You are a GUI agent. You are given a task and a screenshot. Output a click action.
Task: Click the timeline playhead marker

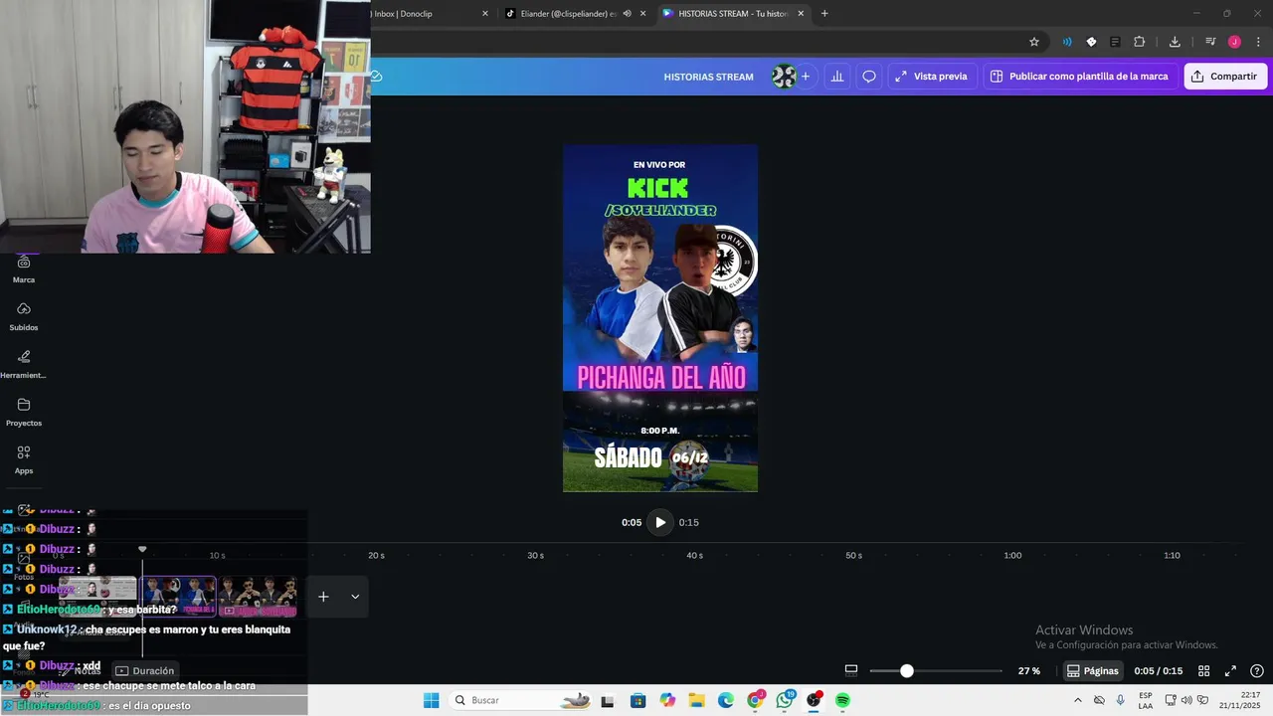tap(142, 549)
